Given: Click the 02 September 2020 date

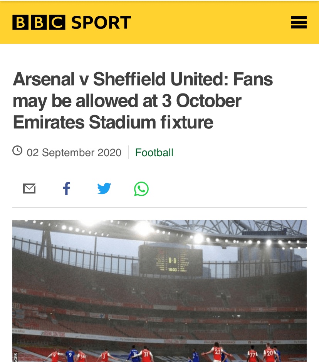Looking at the screenshot, I should pyautogui.click(x=74, y=153).
